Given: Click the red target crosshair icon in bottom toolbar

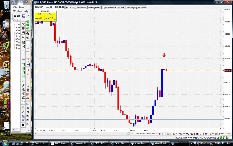Looking at the screenshot, I should tap(216, 134).
